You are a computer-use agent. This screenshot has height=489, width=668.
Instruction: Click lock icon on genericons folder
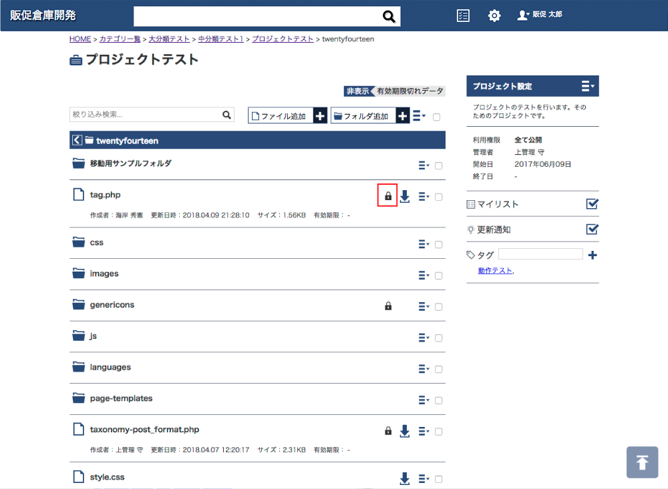coord(388,306)
